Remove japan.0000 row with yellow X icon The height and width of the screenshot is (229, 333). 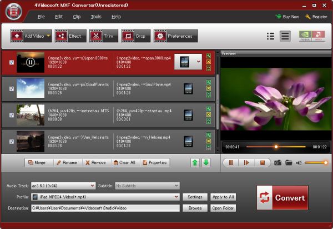(209, 62)
